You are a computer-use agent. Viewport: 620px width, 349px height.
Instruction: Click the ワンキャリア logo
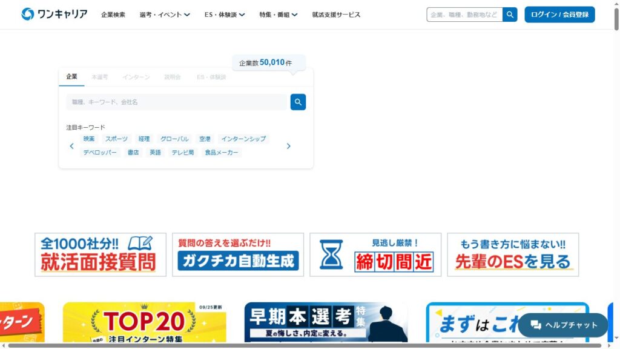click(54, 15)
